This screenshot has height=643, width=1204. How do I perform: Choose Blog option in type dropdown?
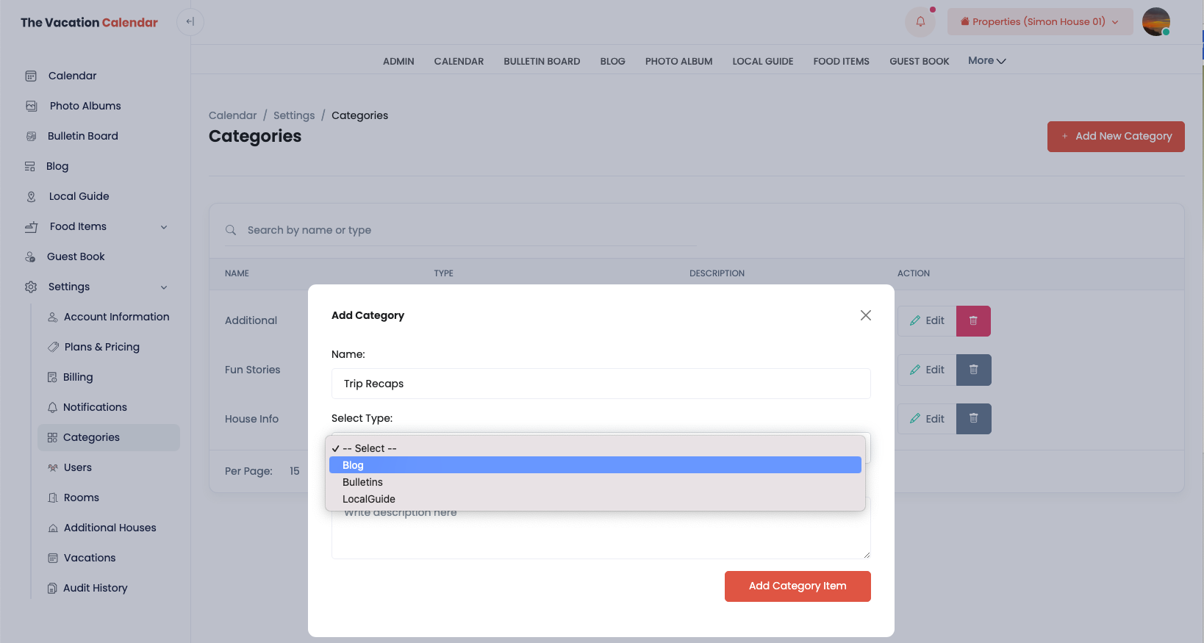pyautogui.click(x=595, y=465)
